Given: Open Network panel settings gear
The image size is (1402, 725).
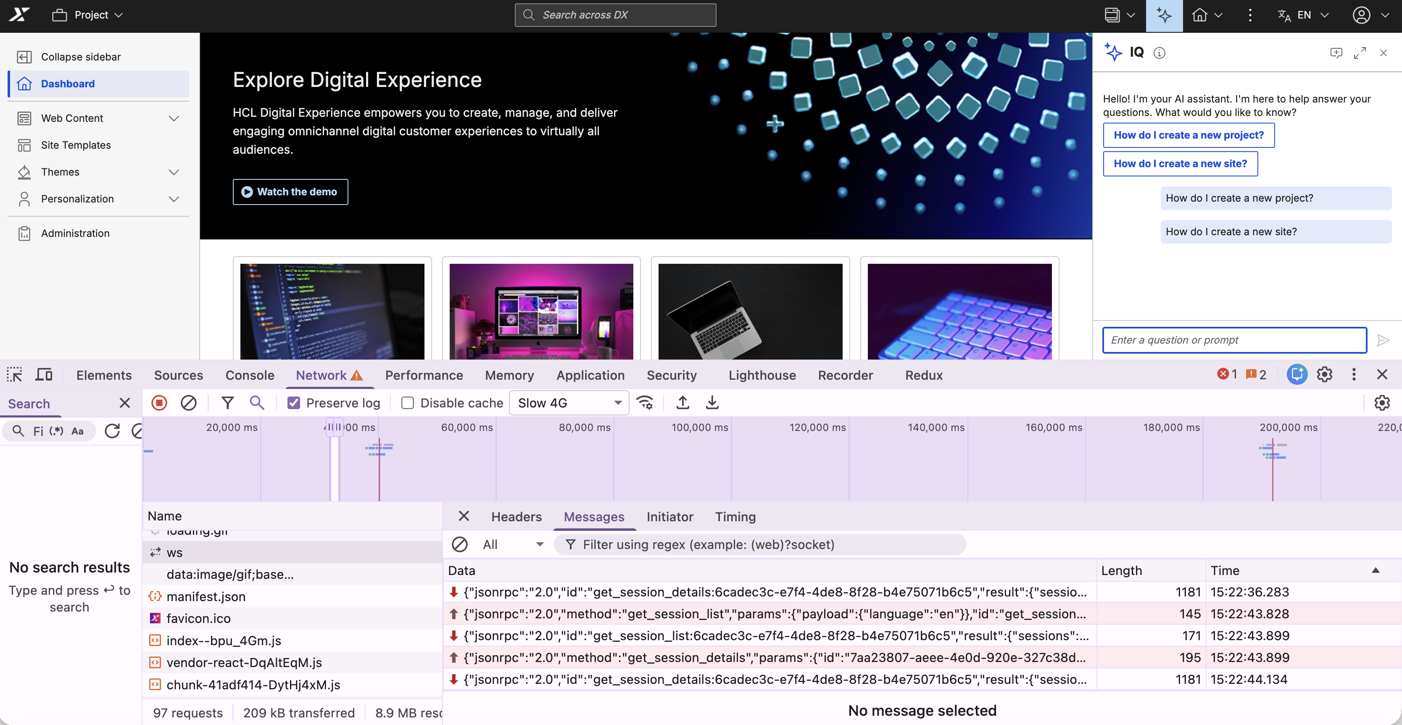Looking at the screenshot, I should (x=1382, y=402).
